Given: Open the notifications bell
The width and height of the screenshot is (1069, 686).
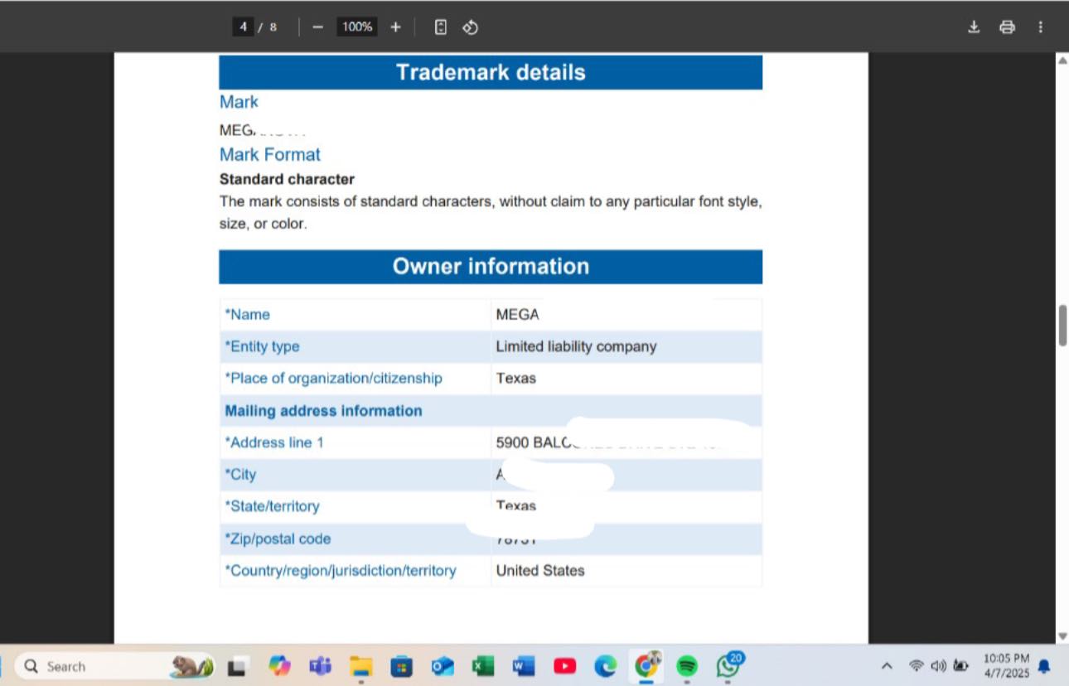Looking at the screenshot, I should (x=1044, y=666).
